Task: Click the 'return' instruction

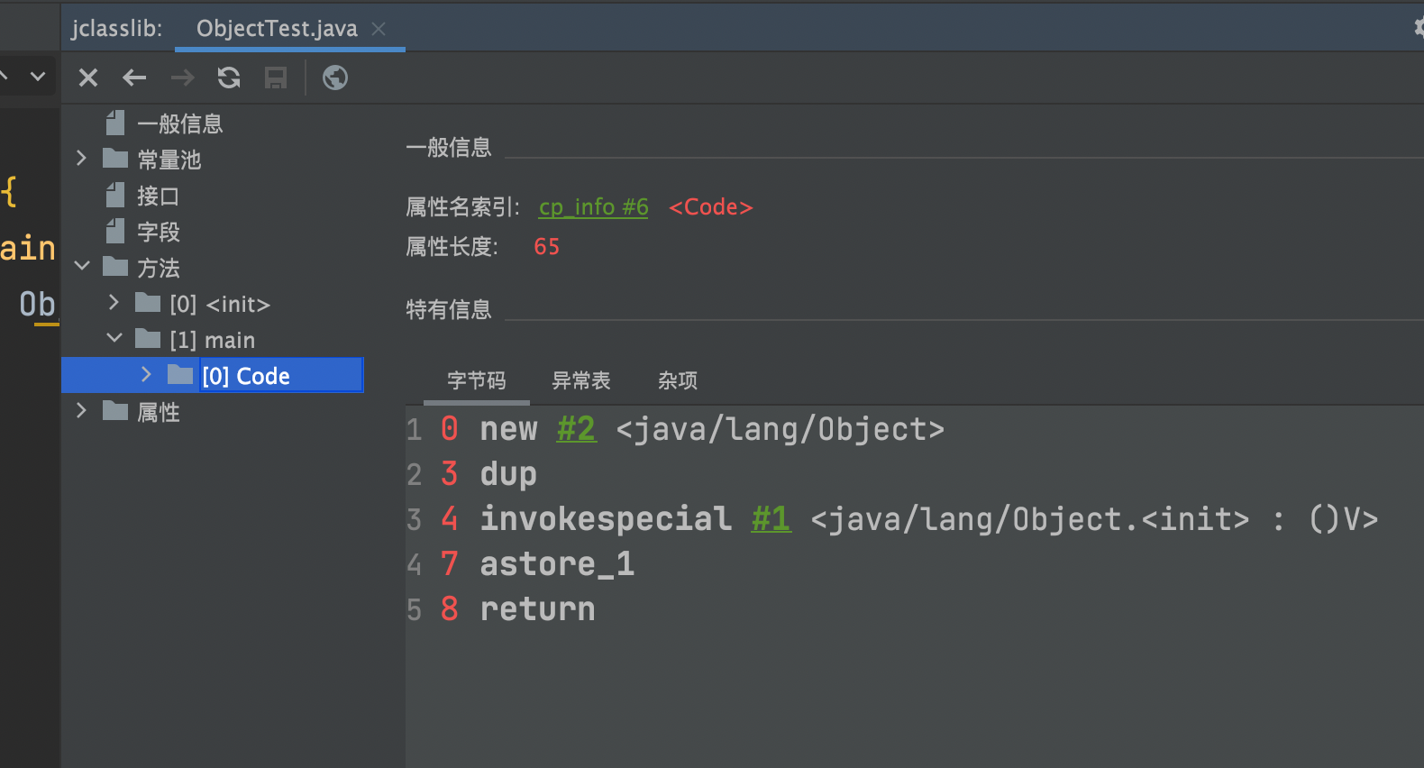Action: tap(537, 609)
